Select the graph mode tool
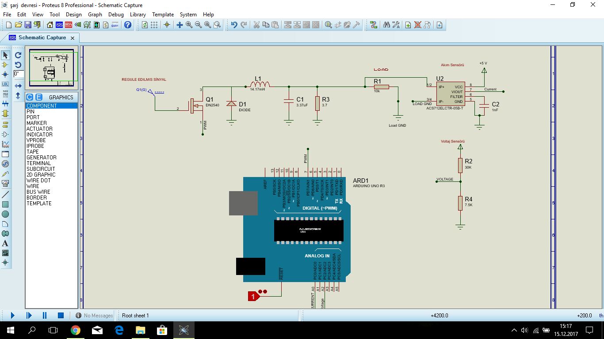The image size is (604, 339). pyautogui.click(x=5, y=144)
